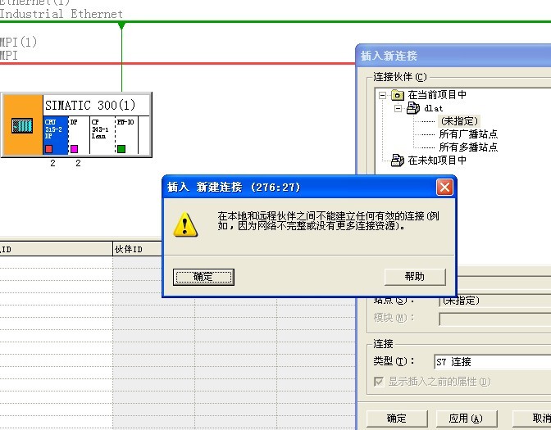Click the 插入新连接 dialog title bar
The height and width of the screenshot is (430, 551).
pyautogui.click(x=454, y=56)
